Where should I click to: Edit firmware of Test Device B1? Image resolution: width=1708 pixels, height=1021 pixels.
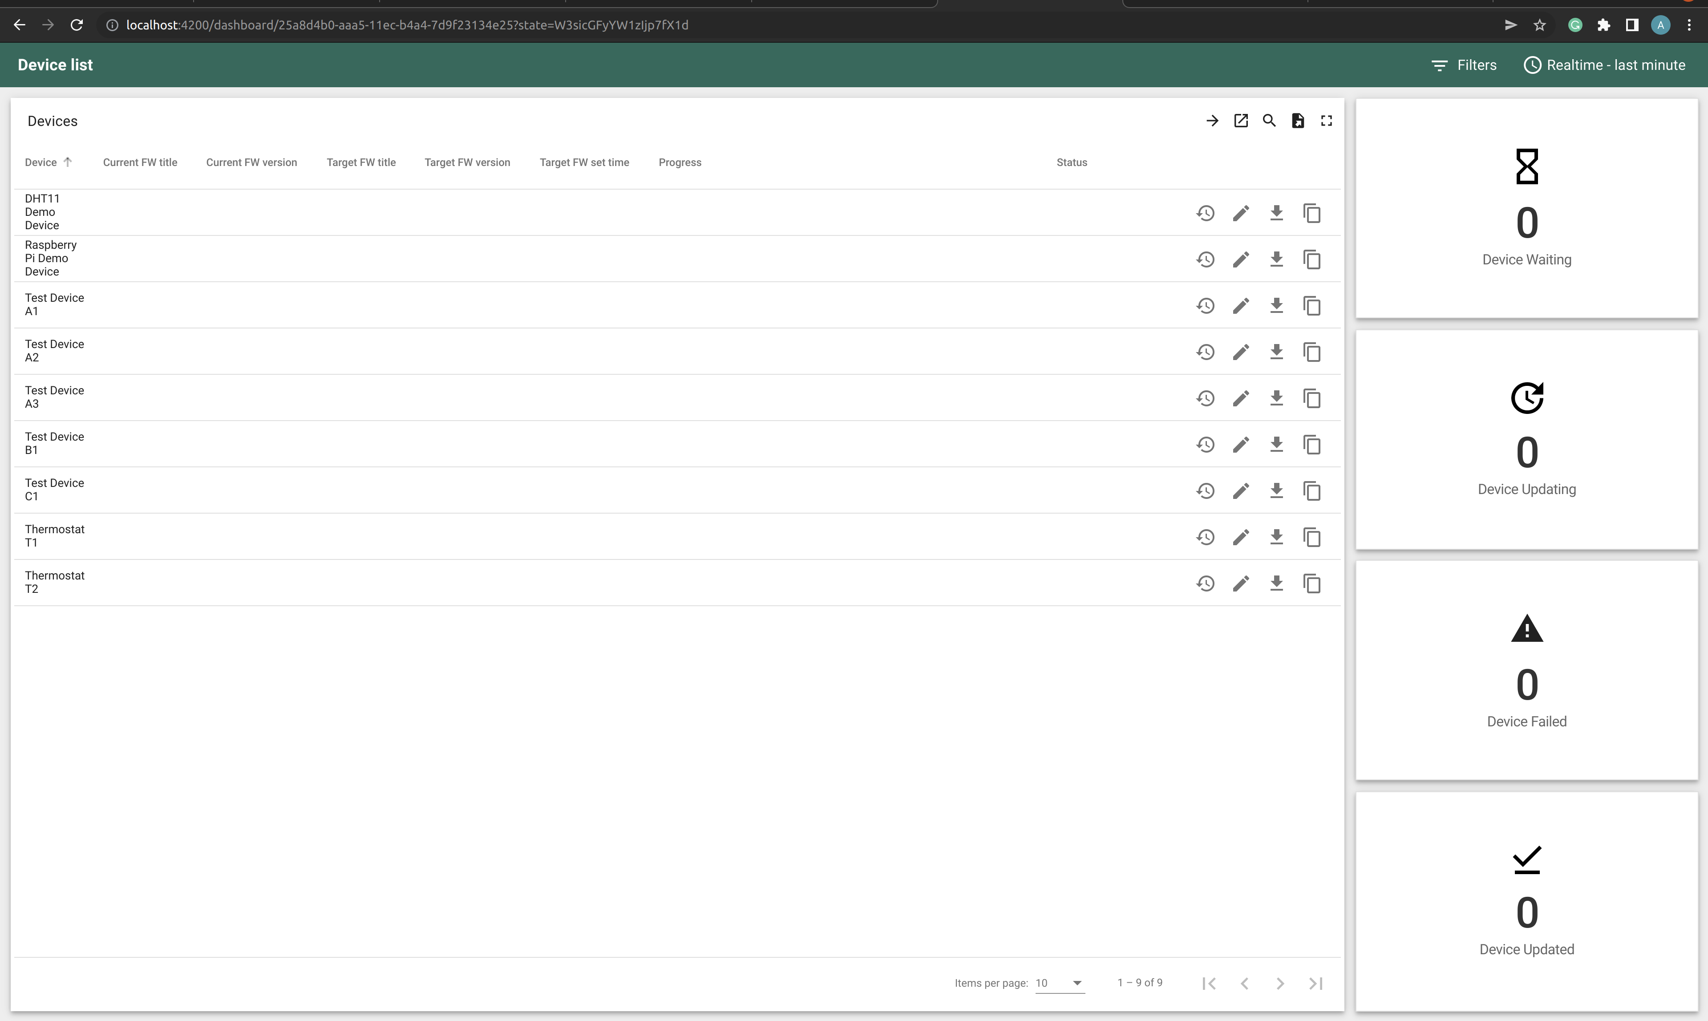coord(1241,445)
